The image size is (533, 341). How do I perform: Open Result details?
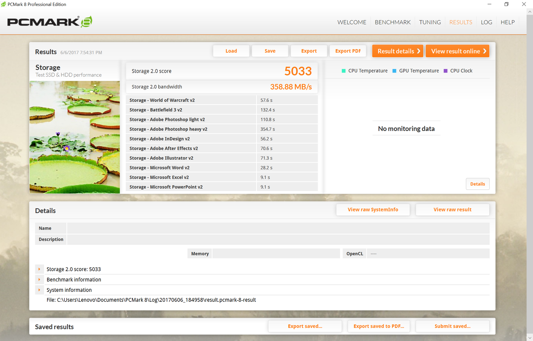398,51
